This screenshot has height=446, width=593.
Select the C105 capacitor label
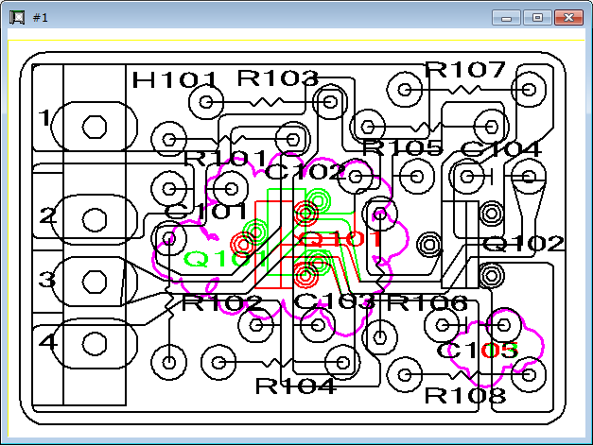tap(478, 350)
